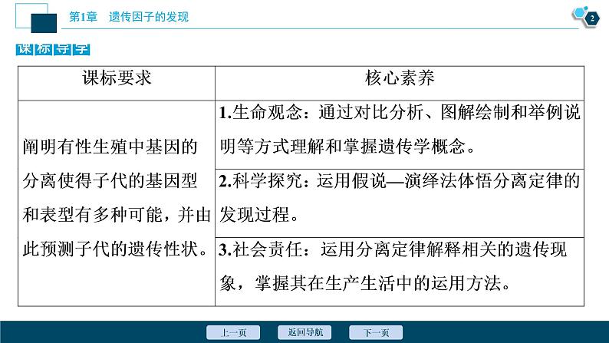Click the line 和表型有多种可能，并由
The image size is (609, 343).
tap(117, 215)
